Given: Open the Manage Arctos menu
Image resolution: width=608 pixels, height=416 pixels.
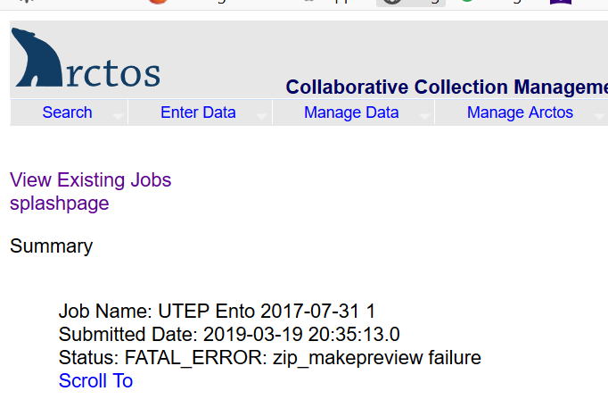Looking at the screenshot, I should click(x=520, y=112).
